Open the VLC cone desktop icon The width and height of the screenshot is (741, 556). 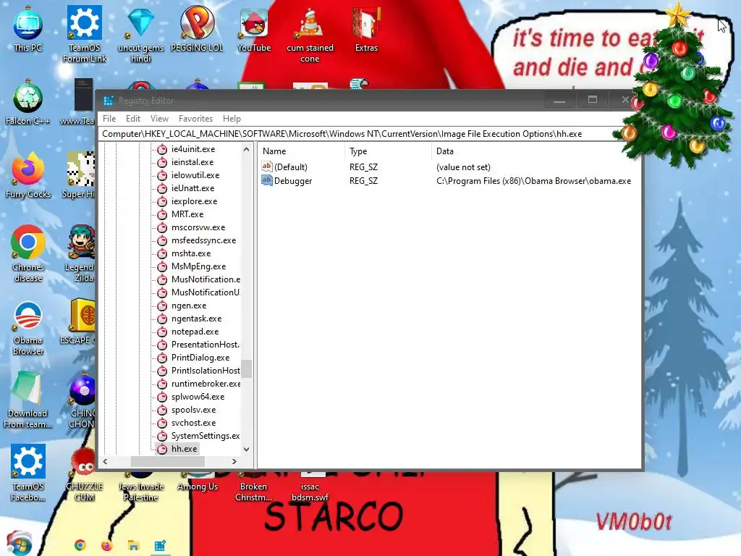tap(310, 34)
